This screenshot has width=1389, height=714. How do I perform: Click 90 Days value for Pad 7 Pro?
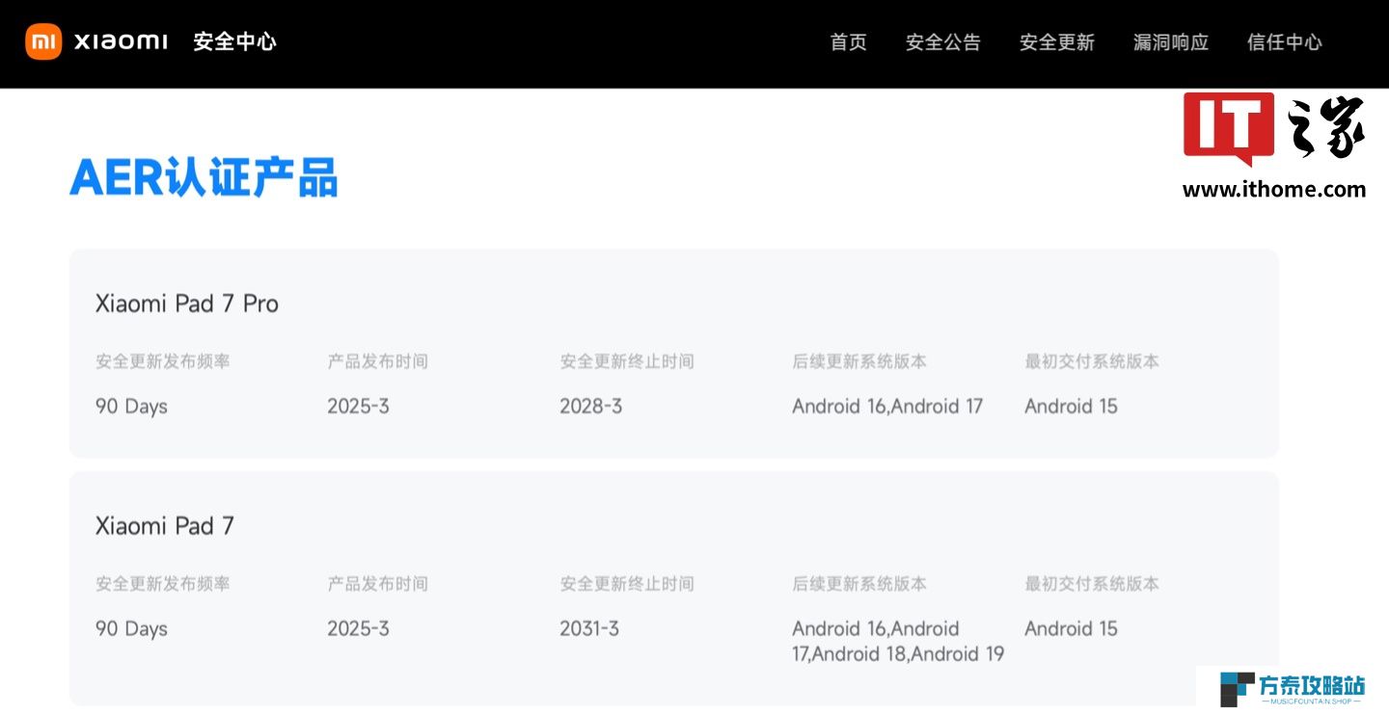tap(131, 407)
